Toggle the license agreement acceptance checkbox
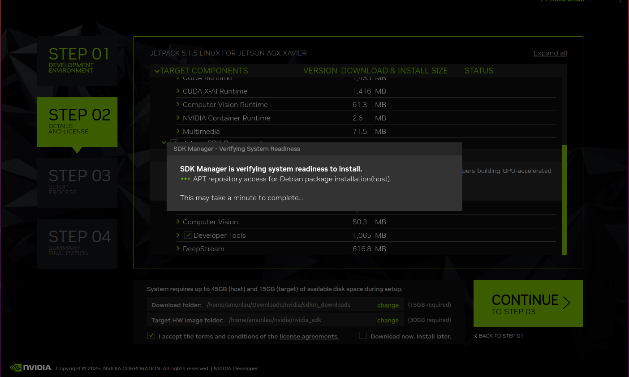The image size is (629, 377). [x=151, y=335]
